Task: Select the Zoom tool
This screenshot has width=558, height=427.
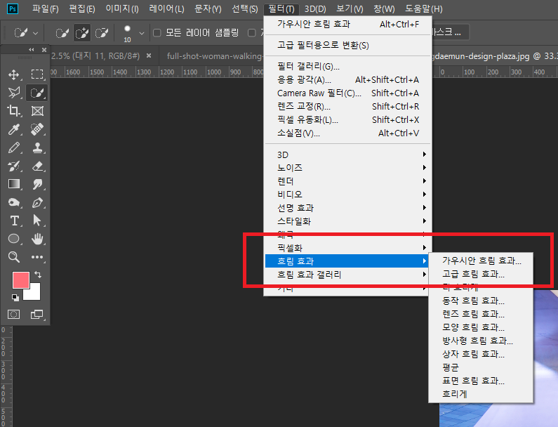Action: (x=13, y=257)
